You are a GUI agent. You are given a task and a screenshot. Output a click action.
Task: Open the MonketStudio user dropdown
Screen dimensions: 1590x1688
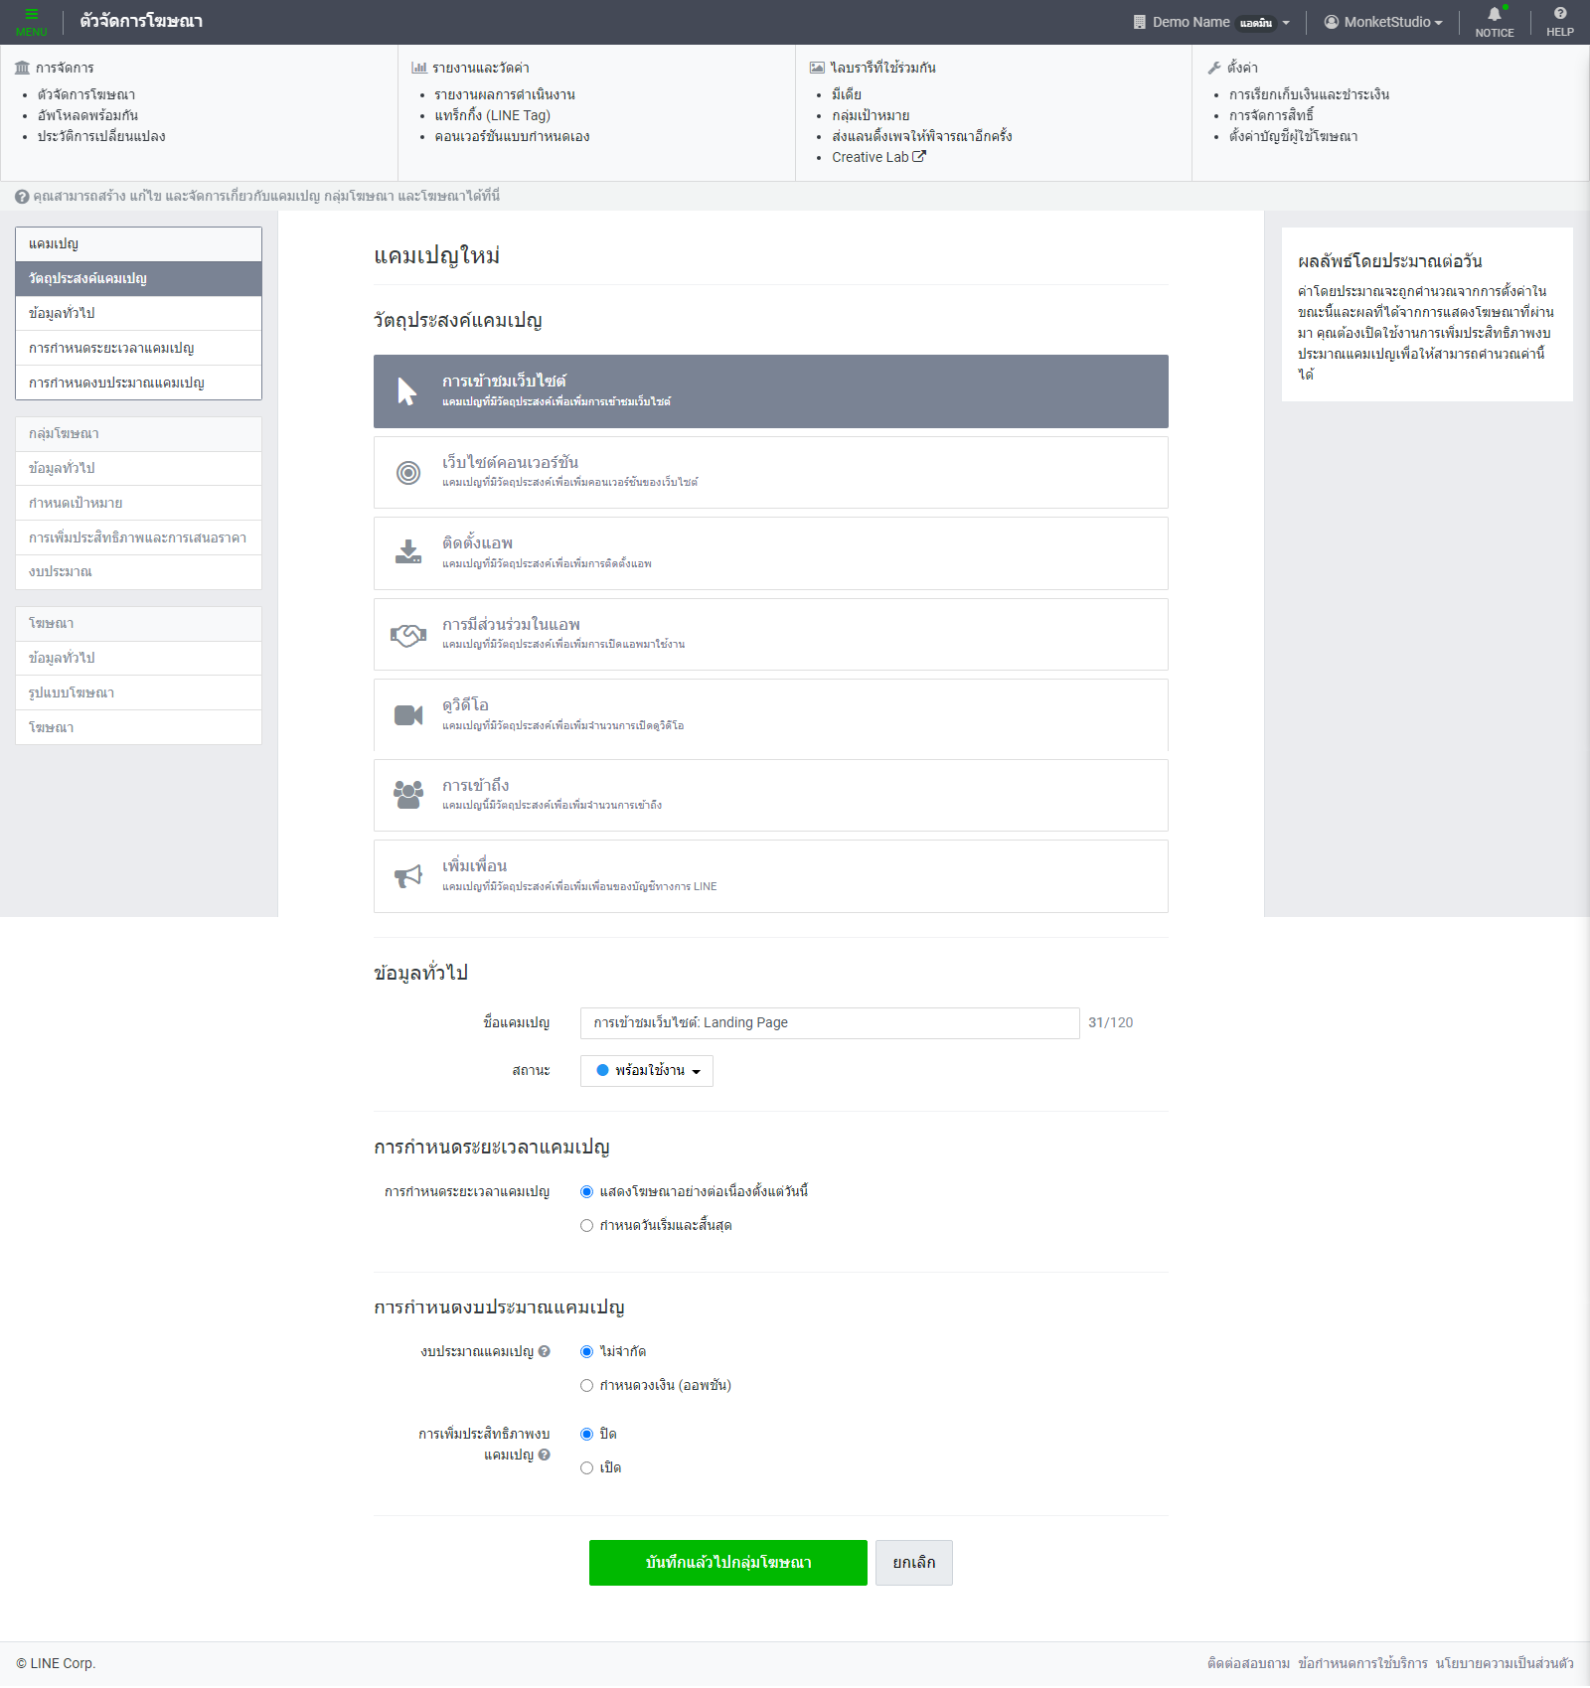coord(1383,22)
